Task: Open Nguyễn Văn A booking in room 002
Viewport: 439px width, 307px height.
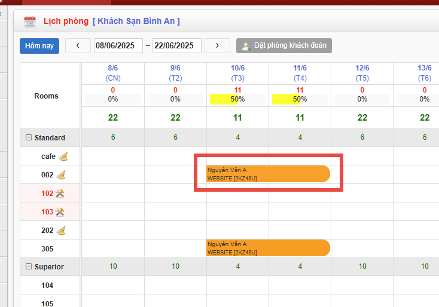Action: (x=268, y=174)
